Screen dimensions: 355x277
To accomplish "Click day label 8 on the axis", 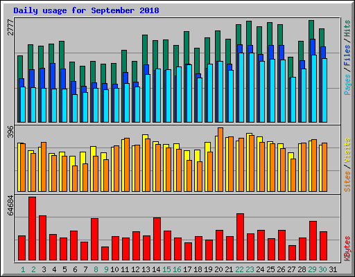I will tap(96, 269).
